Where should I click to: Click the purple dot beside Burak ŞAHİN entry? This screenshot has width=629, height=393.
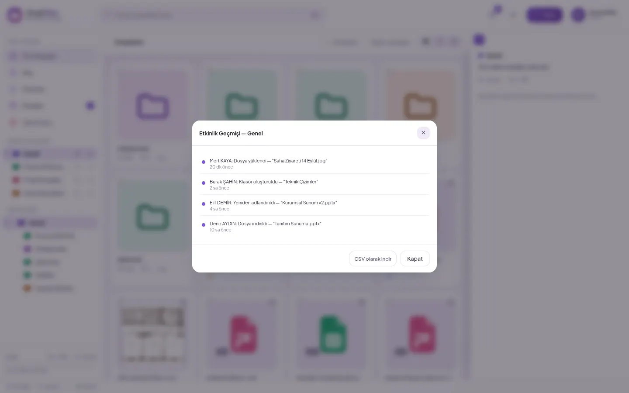click(x=204, y=183)
